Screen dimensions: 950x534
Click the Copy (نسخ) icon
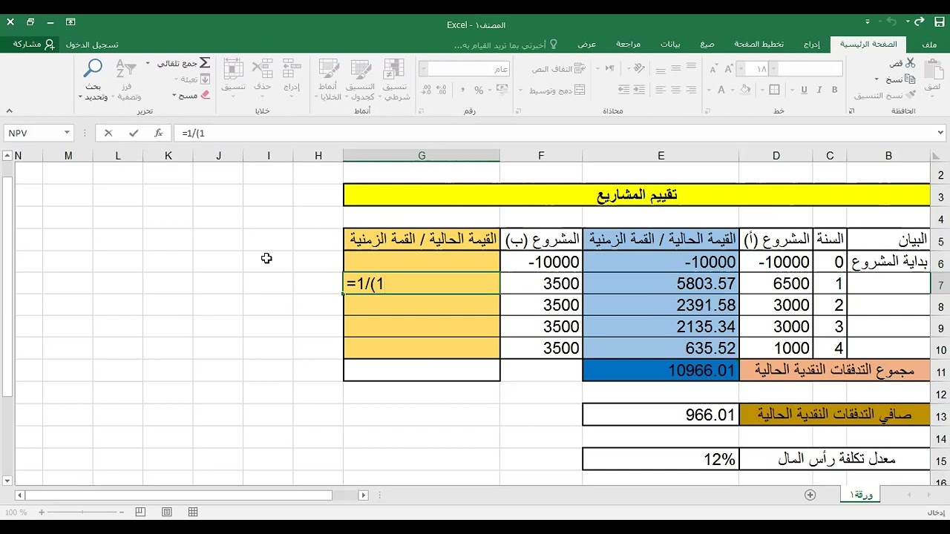click(x=910, y=79)
